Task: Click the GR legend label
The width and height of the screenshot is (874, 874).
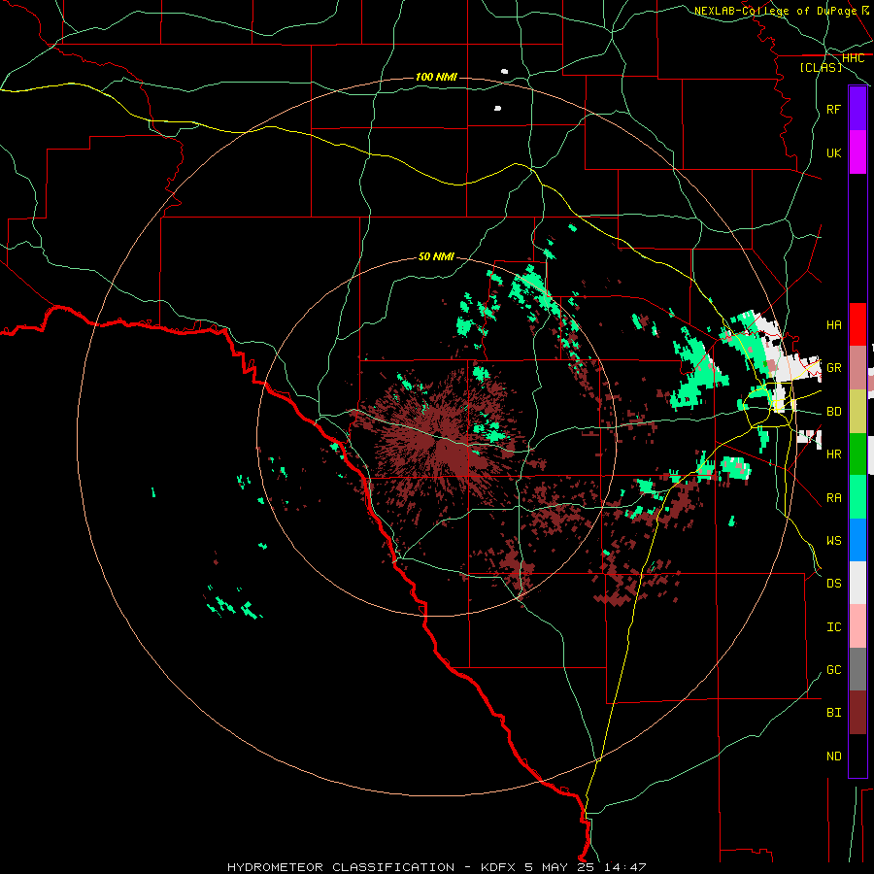Action: point(833,368)
